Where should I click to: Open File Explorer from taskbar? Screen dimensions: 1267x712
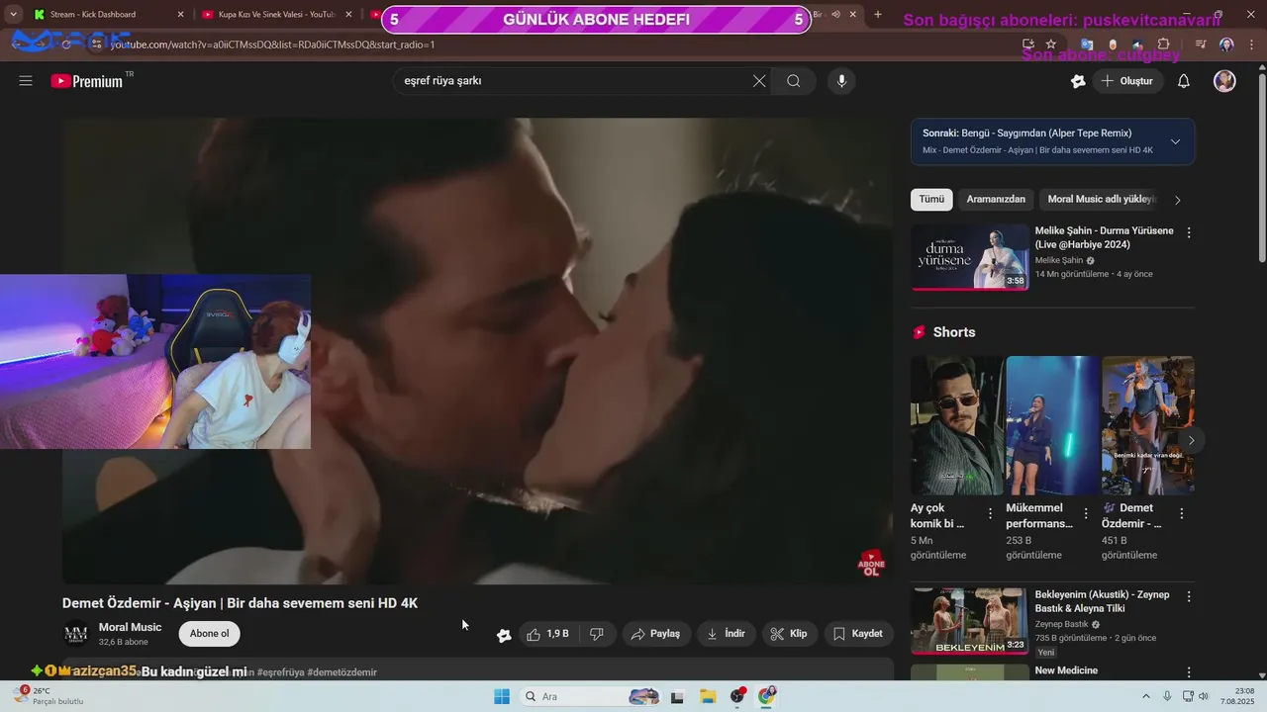click(708, 696)
